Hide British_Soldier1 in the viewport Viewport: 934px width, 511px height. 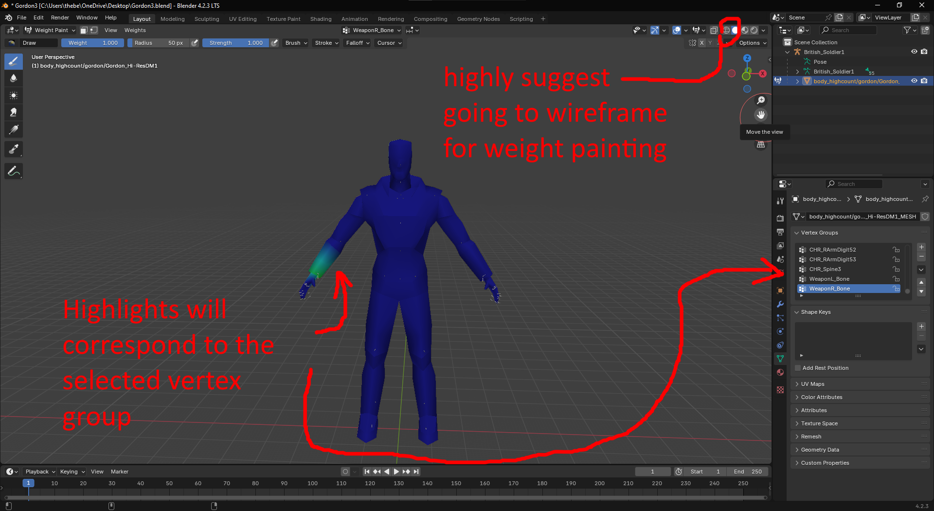[x=914, y=52]
